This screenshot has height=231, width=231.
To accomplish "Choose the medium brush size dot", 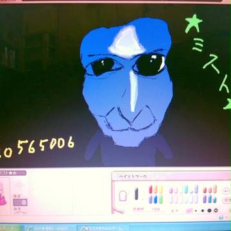I will [209, 210].
